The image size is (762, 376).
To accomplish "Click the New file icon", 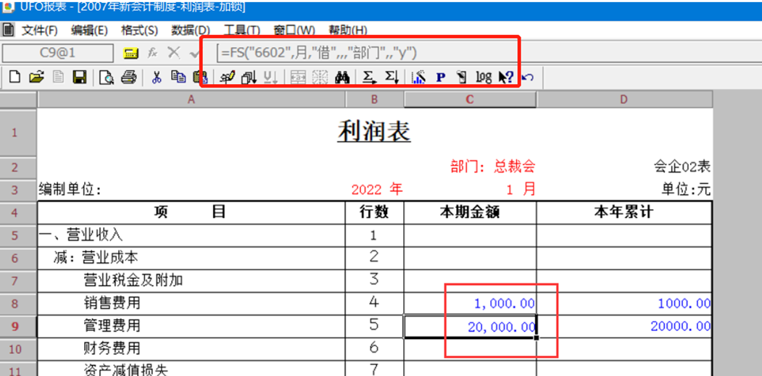I will (x=15, y=77).
